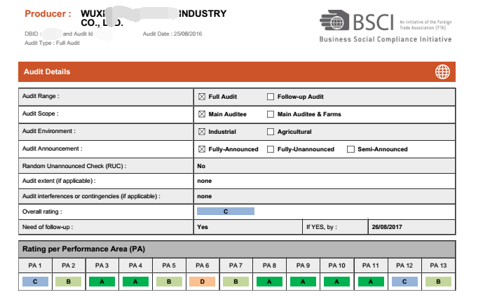Image resolution: width=504 pixels, height=297 pixels.
Task: Click the 'Audit Range :' row label
Action: (x=41, y=96)
